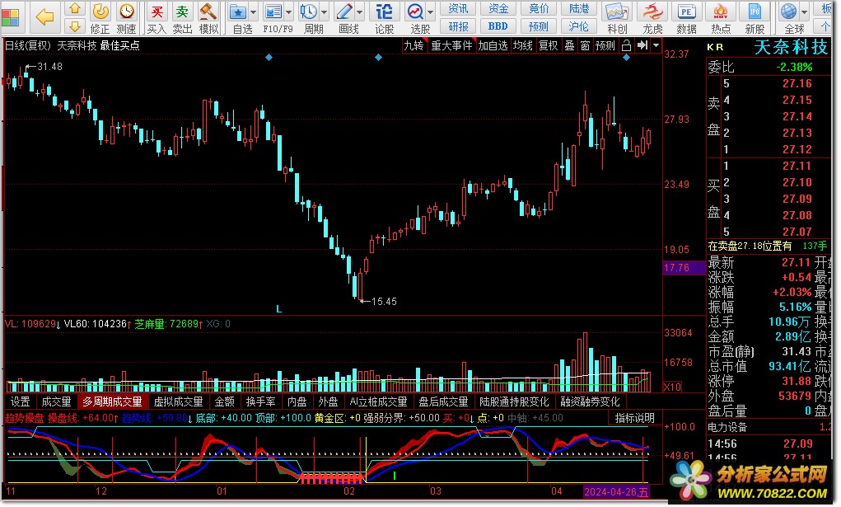The width and height of the screenshot is (841, 507).
Task: Click the 竞价 toolbar button
Action: coord(539,8)
